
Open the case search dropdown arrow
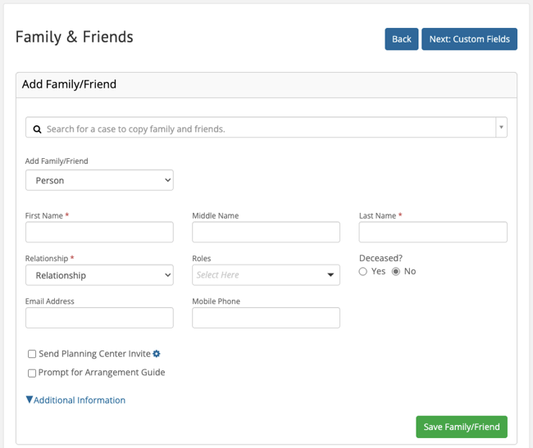[501, 128]
